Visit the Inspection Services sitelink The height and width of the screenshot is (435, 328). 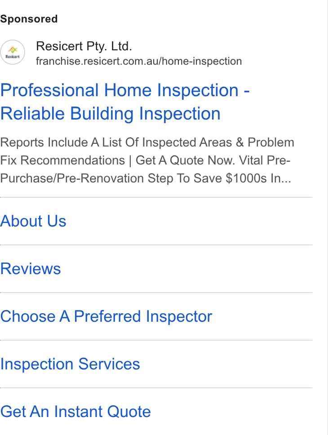pyautogui.click(x=70, y=364)
